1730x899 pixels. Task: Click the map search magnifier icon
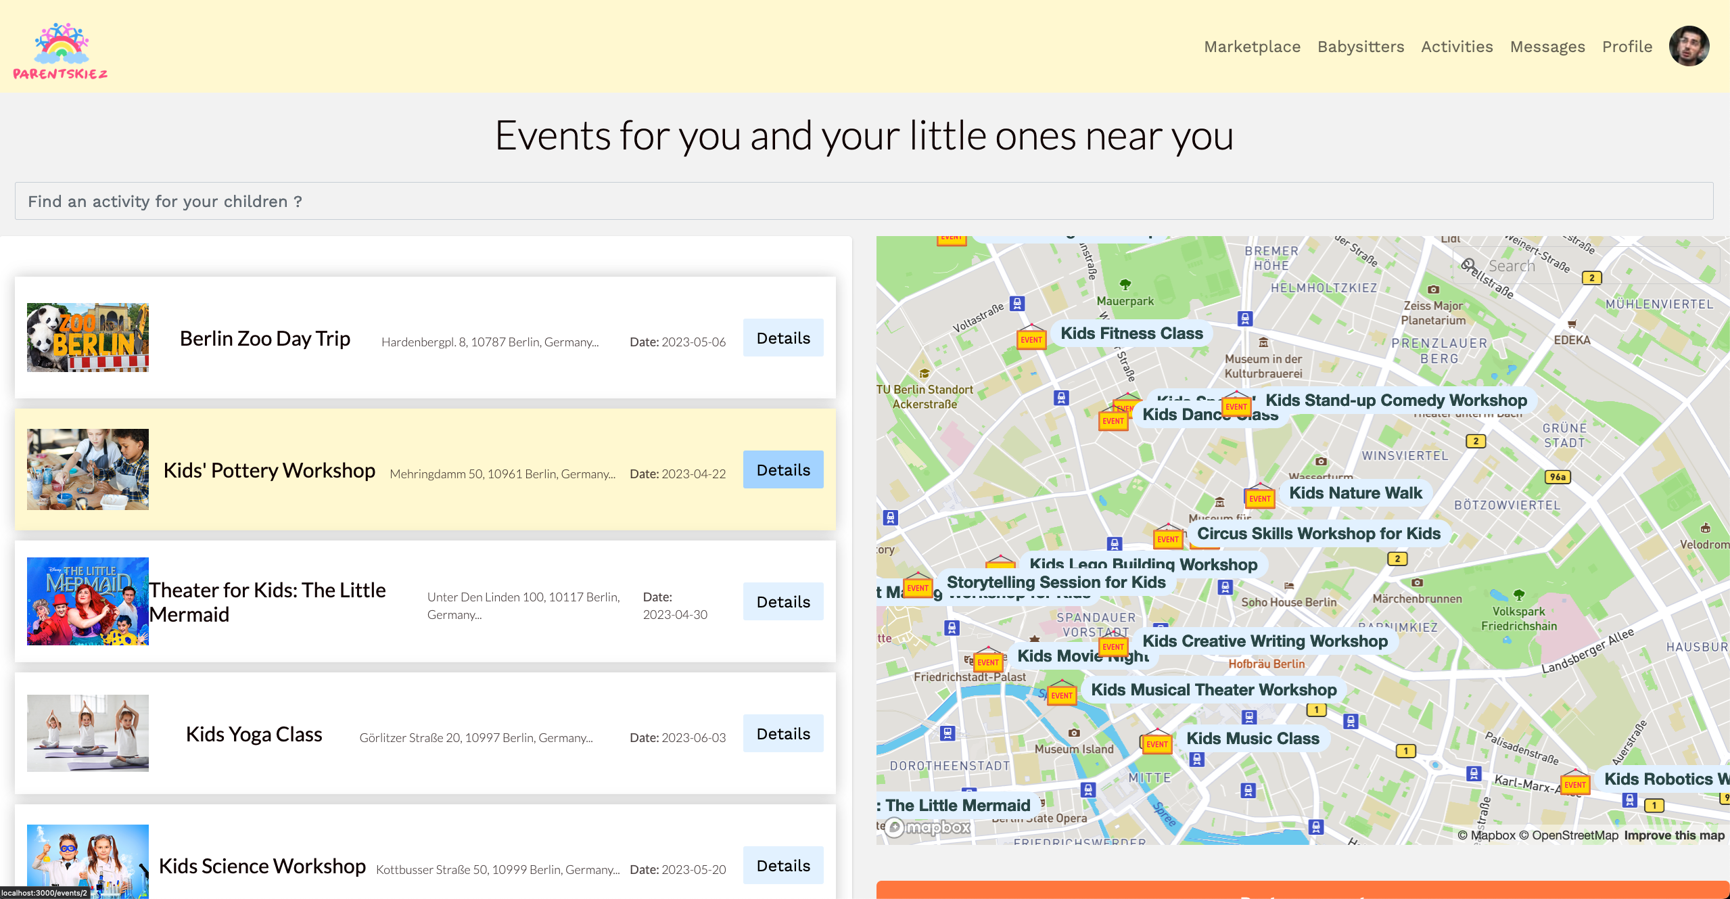tap(1468, 264)
